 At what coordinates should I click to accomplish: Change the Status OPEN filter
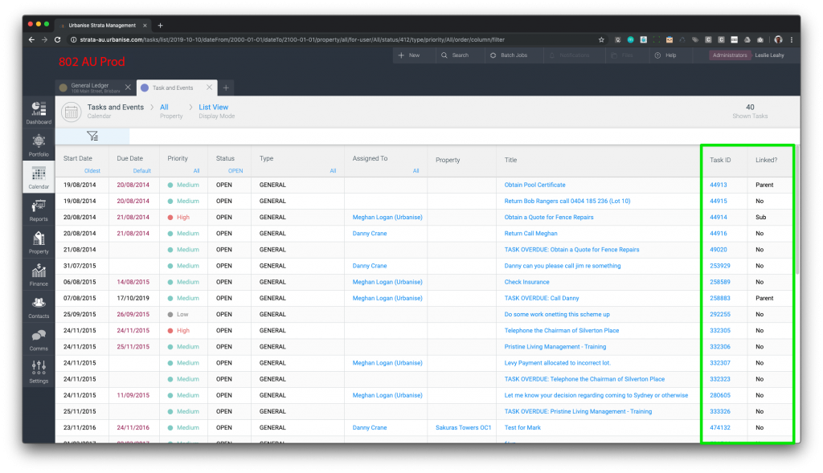click(x=235, y=171)
